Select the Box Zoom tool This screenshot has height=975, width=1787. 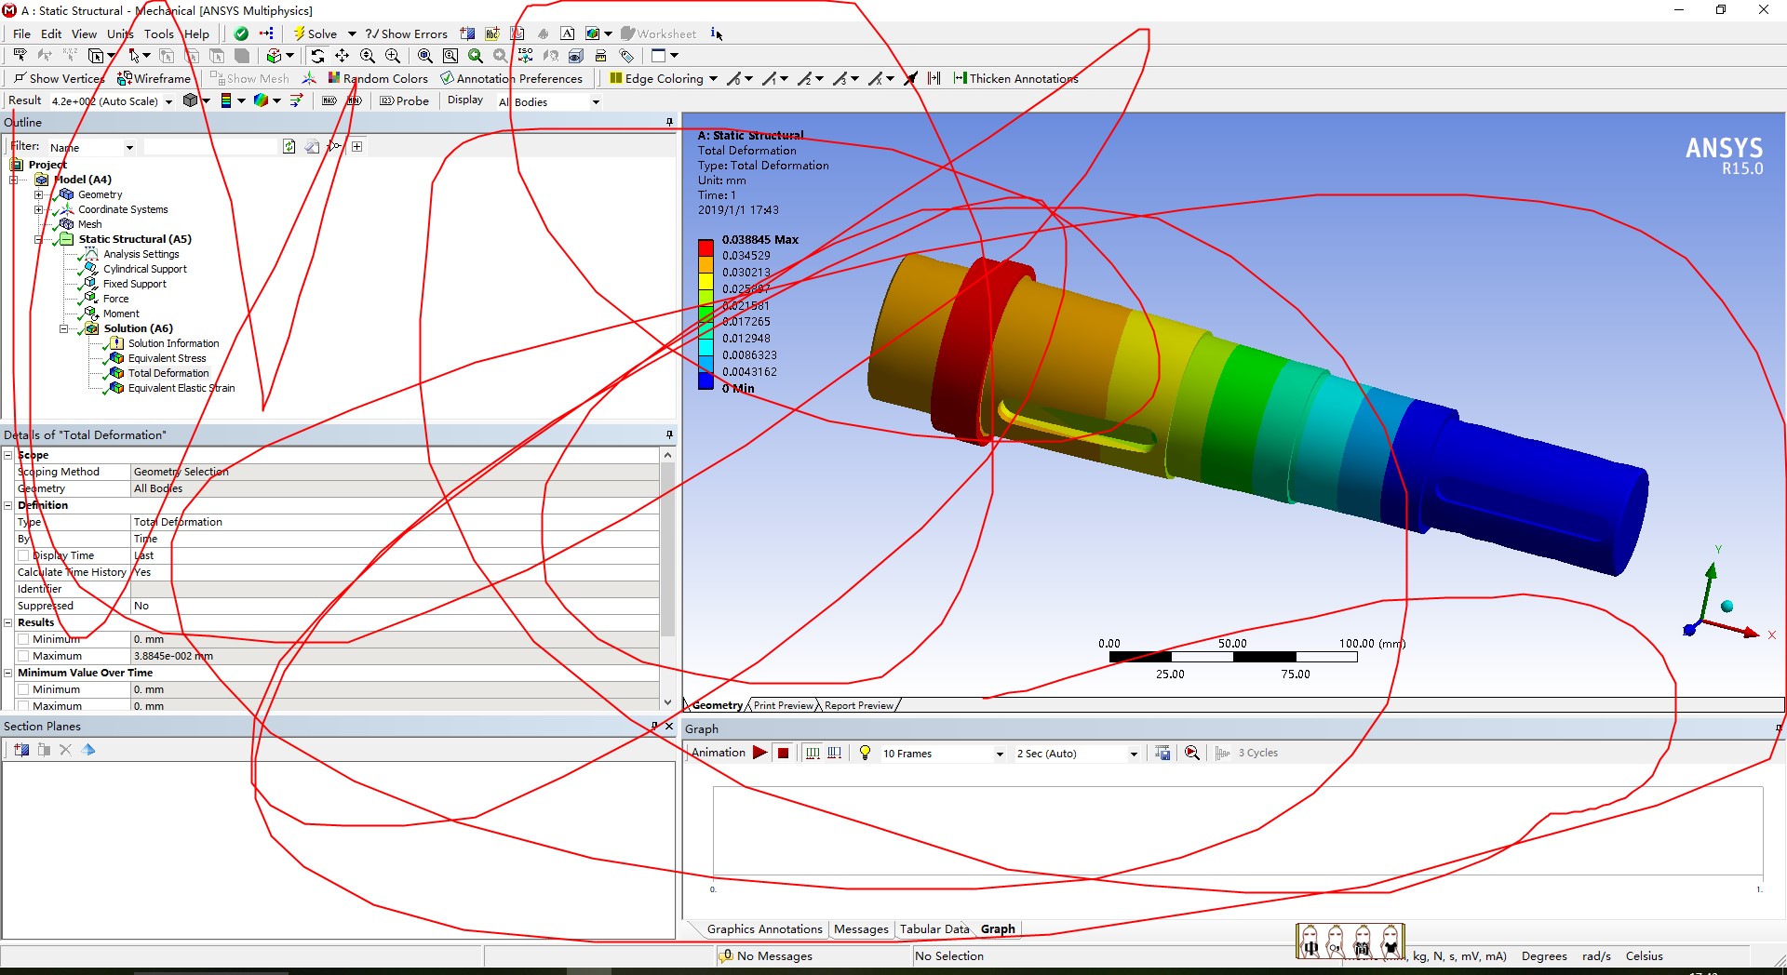pyautogui.click(x=393, y=56)
